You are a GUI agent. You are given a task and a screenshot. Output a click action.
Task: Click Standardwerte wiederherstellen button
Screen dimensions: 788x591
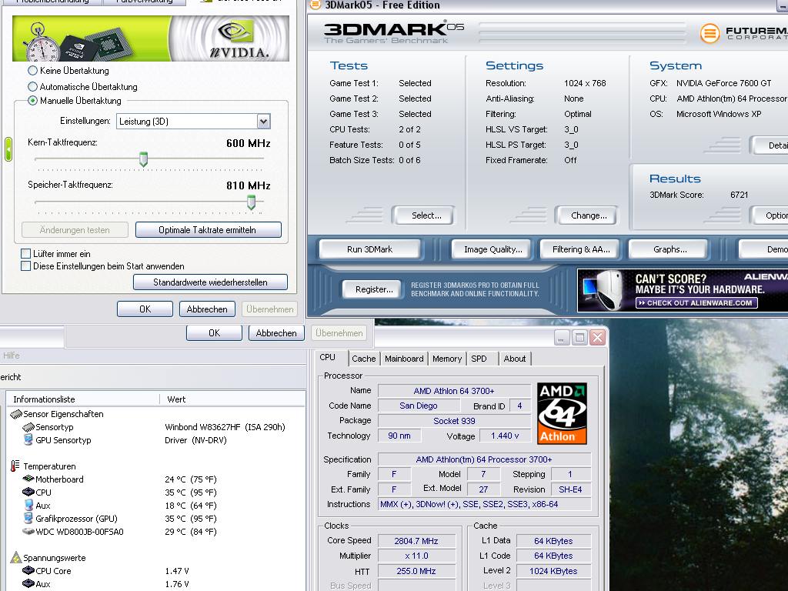pos(210,282)
